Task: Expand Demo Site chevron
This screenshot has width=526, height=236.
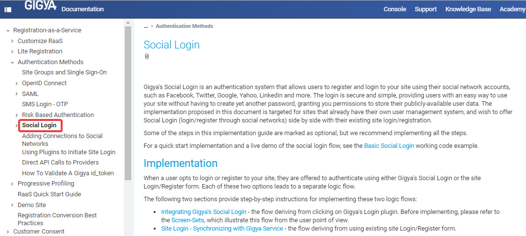Action: click(12, 205)
